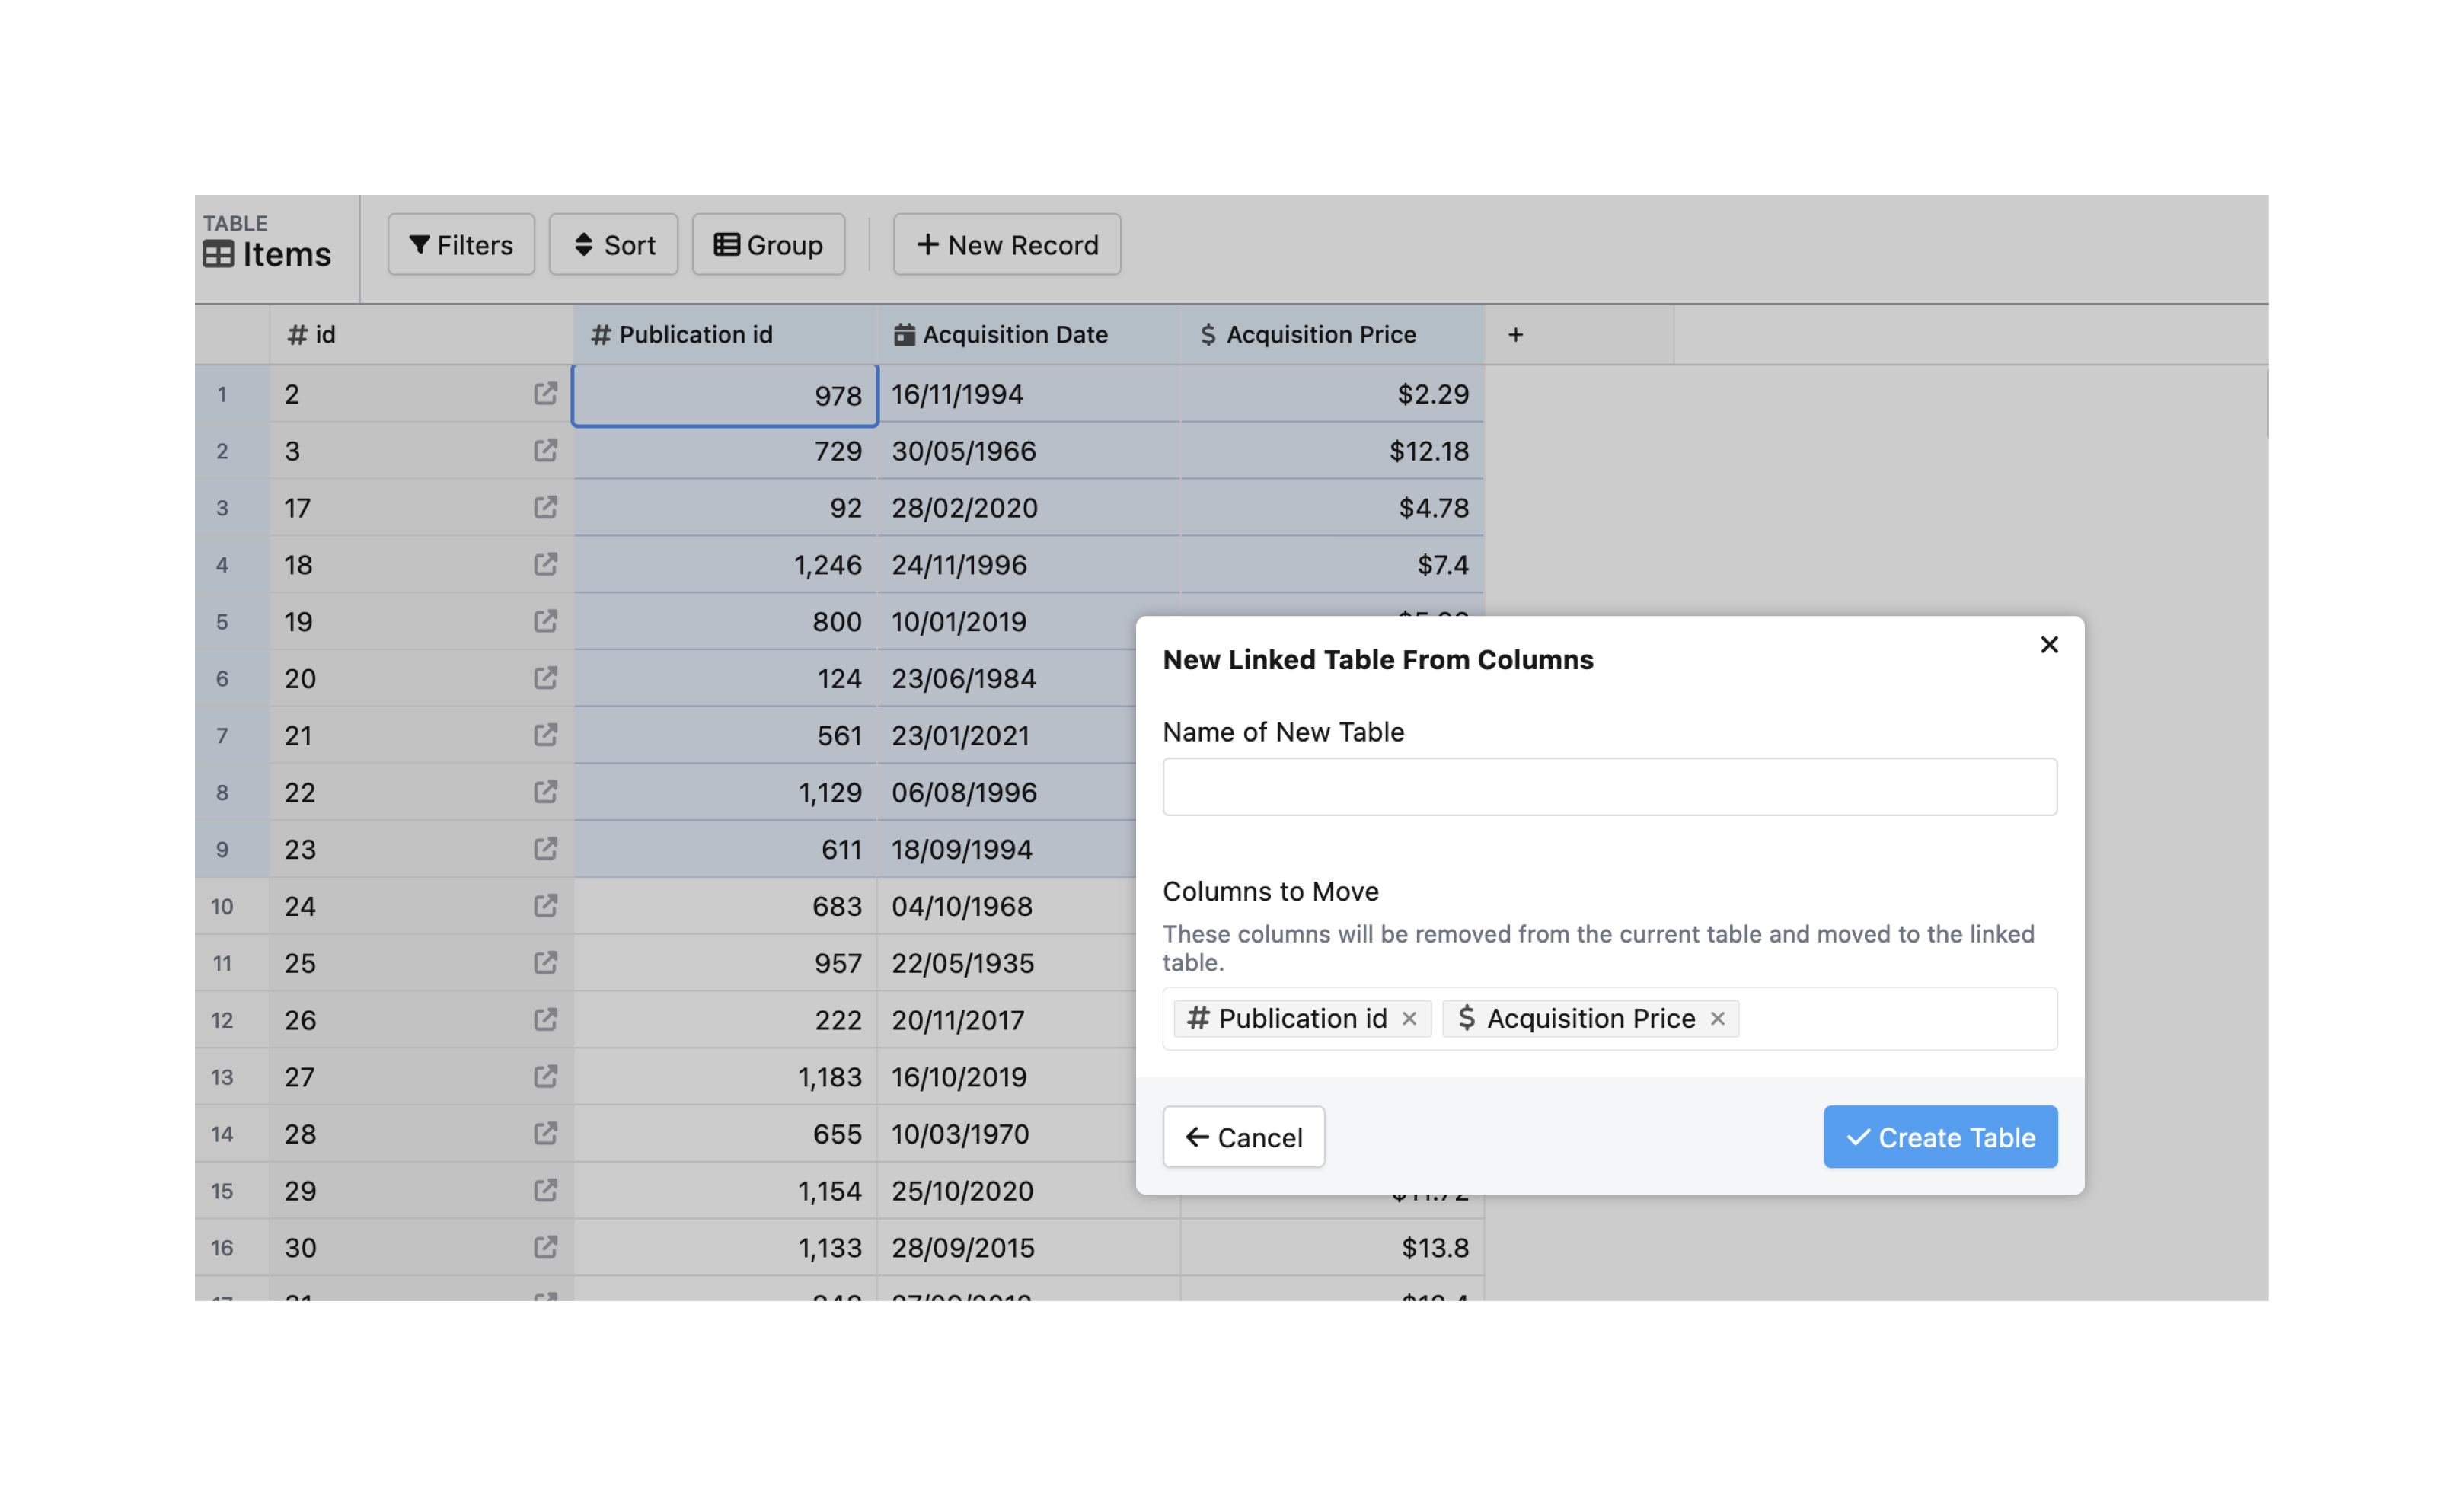This screenshot has width=2464, height=1496.
Task: Remove Publication id from columns to move
Action: [1409, 1019]
